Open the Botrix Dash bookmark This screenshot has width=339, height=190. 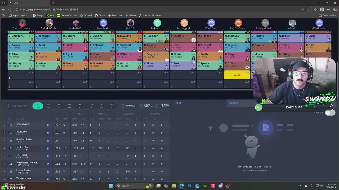coord(115,15)
